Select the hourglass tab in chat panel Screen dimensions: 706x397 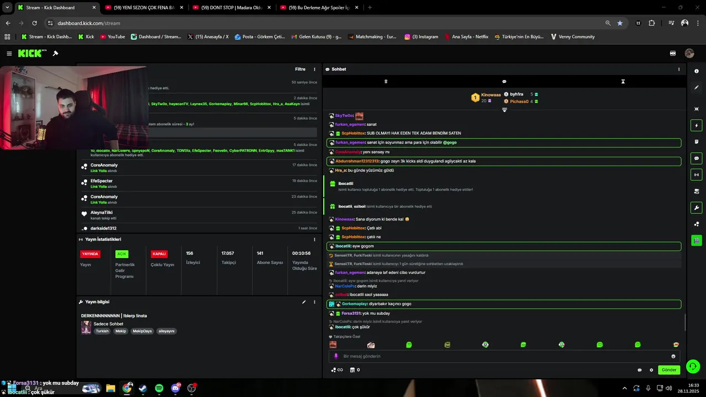pyautogui.click(x=623, y=82)
